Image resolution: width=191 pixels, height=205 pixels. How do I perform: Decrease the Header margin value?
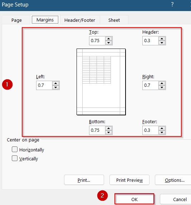(x=162, y=42)
